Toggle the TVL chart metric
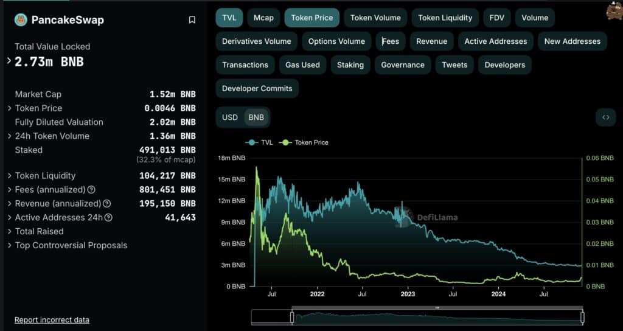Viewport: 623px width, 331px height. 229,18
